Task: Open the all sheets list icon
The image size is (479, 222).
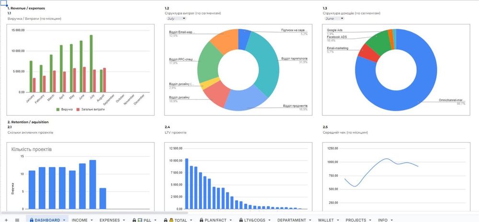Action: click(x=17, y=220)
